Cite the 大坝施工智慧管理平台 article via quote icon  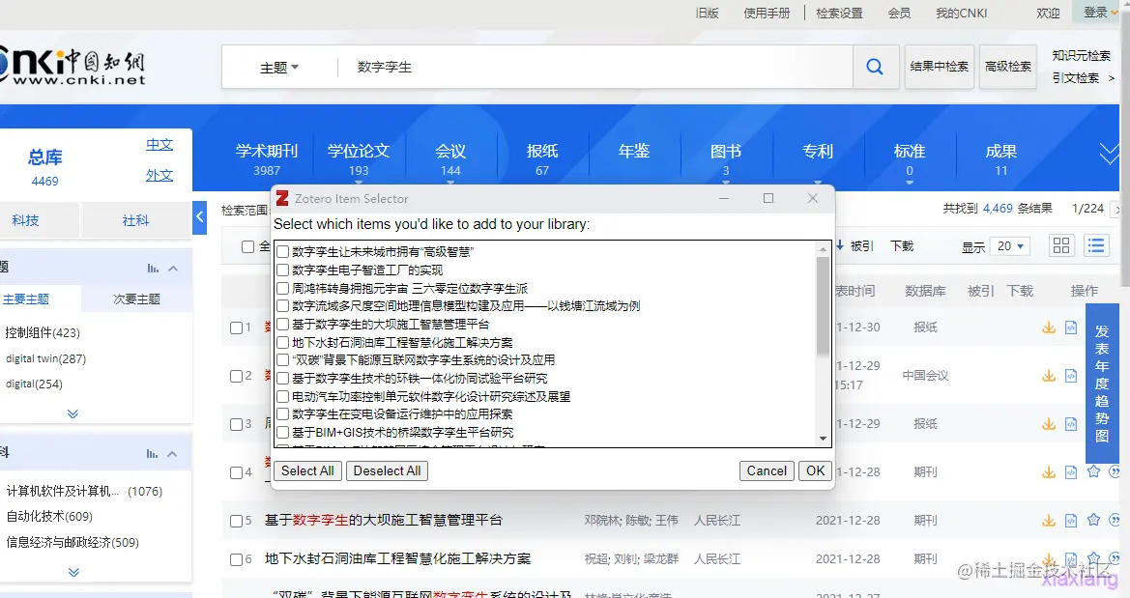pos(1115,520)
